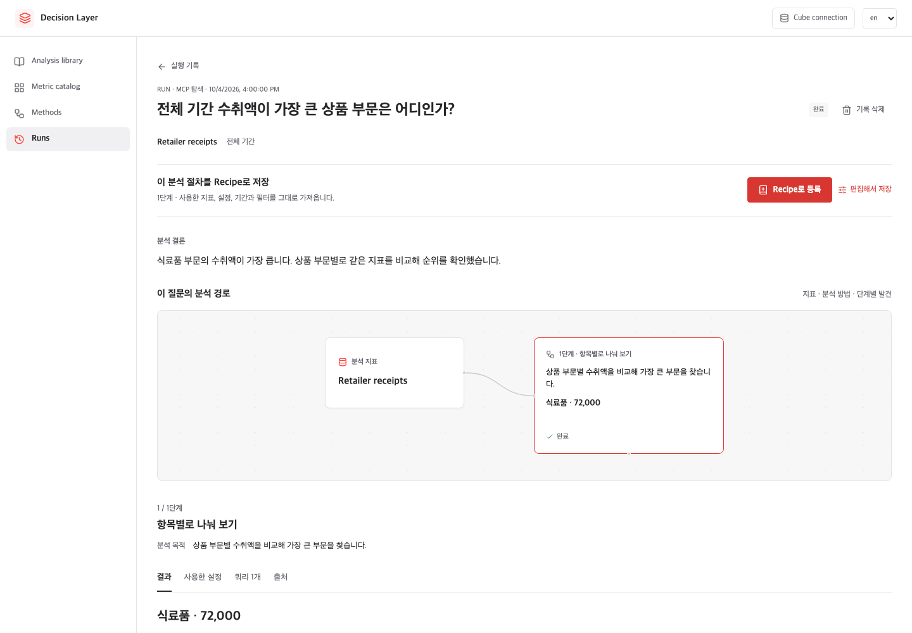Show the 쿼리 1개 tab

point(248,577)
